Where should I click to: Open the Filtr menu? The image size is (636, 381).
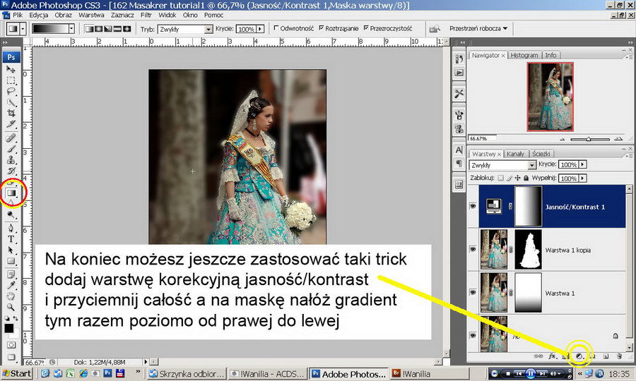[146, 15]
